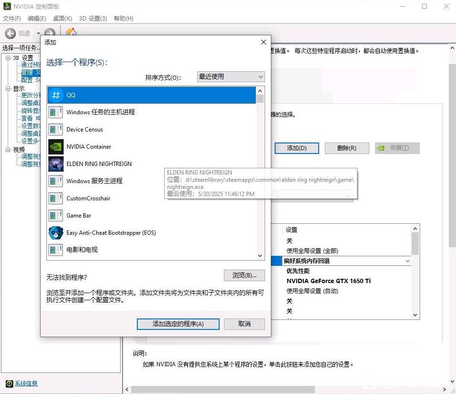The height and width of the screenshot is (394, 456).
Task: Click the Device Census program icon
Action: (56, 129)
